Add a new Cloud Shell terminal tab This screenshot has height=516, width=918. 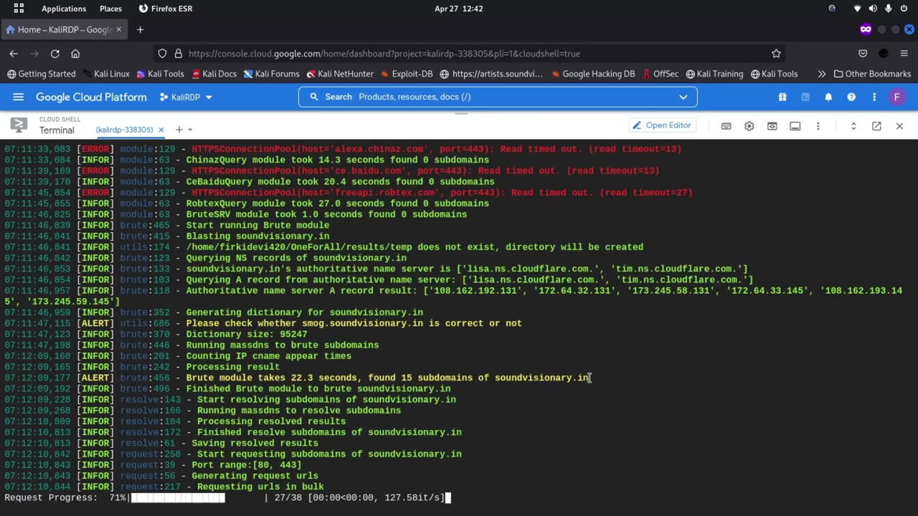point(179,130)
